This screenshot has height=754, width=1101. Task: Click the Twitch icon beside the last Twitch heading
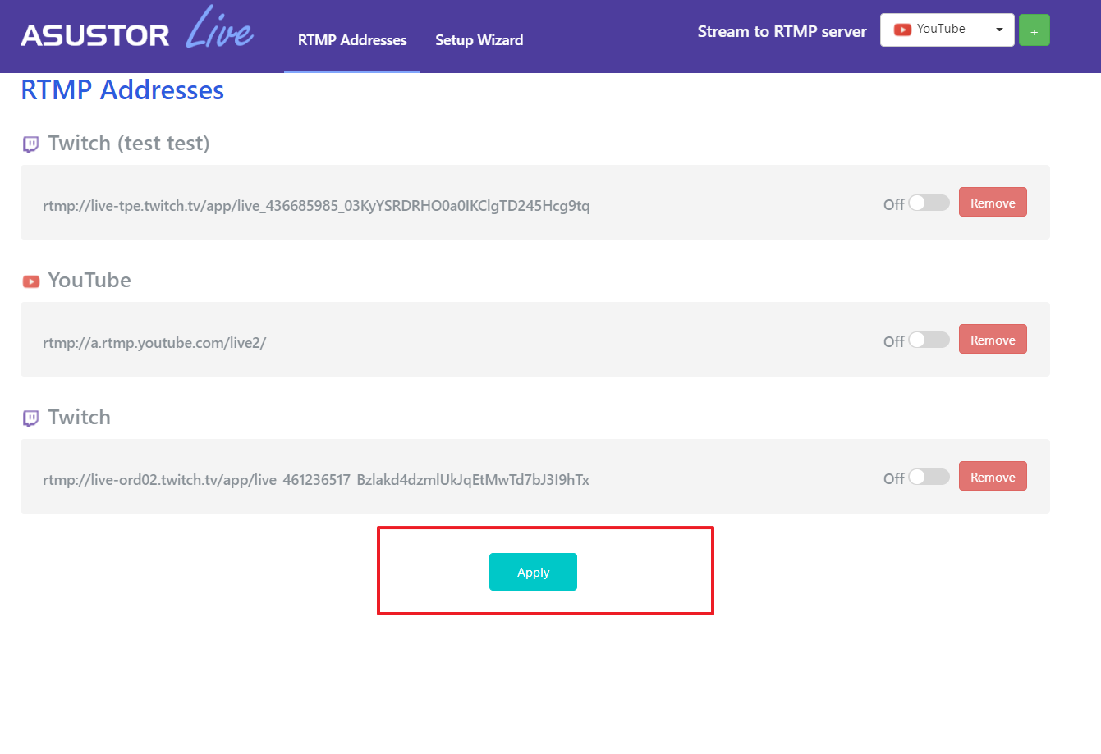30,418
